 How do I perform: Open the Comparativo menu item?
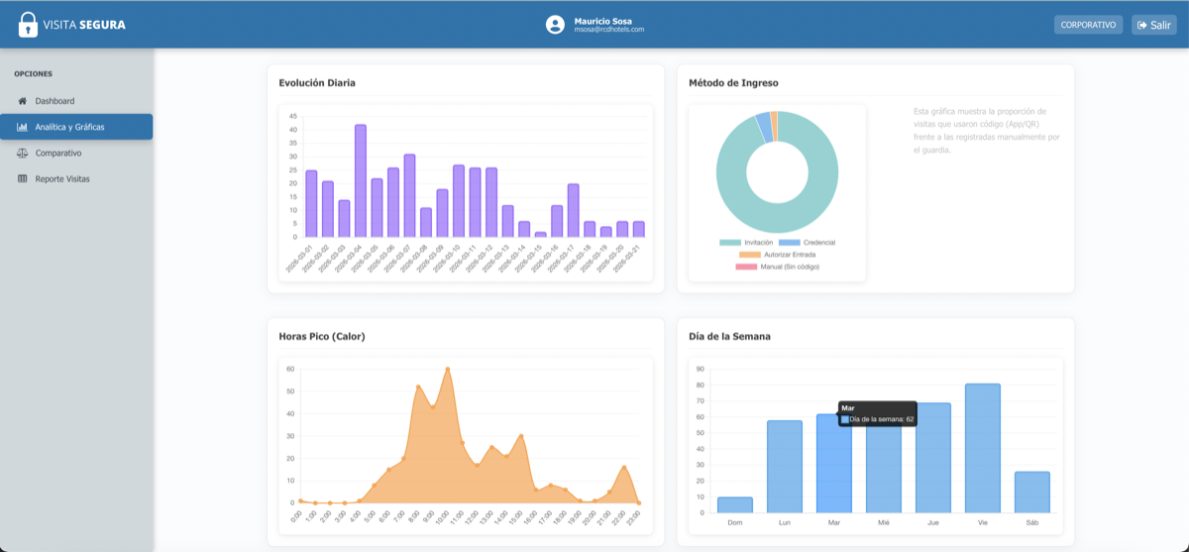58,154
